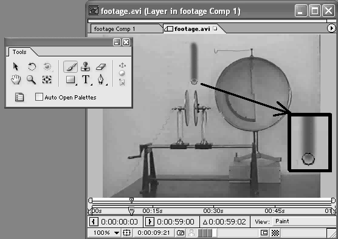Choose the Eraser tool

click(x=101, y=67)
